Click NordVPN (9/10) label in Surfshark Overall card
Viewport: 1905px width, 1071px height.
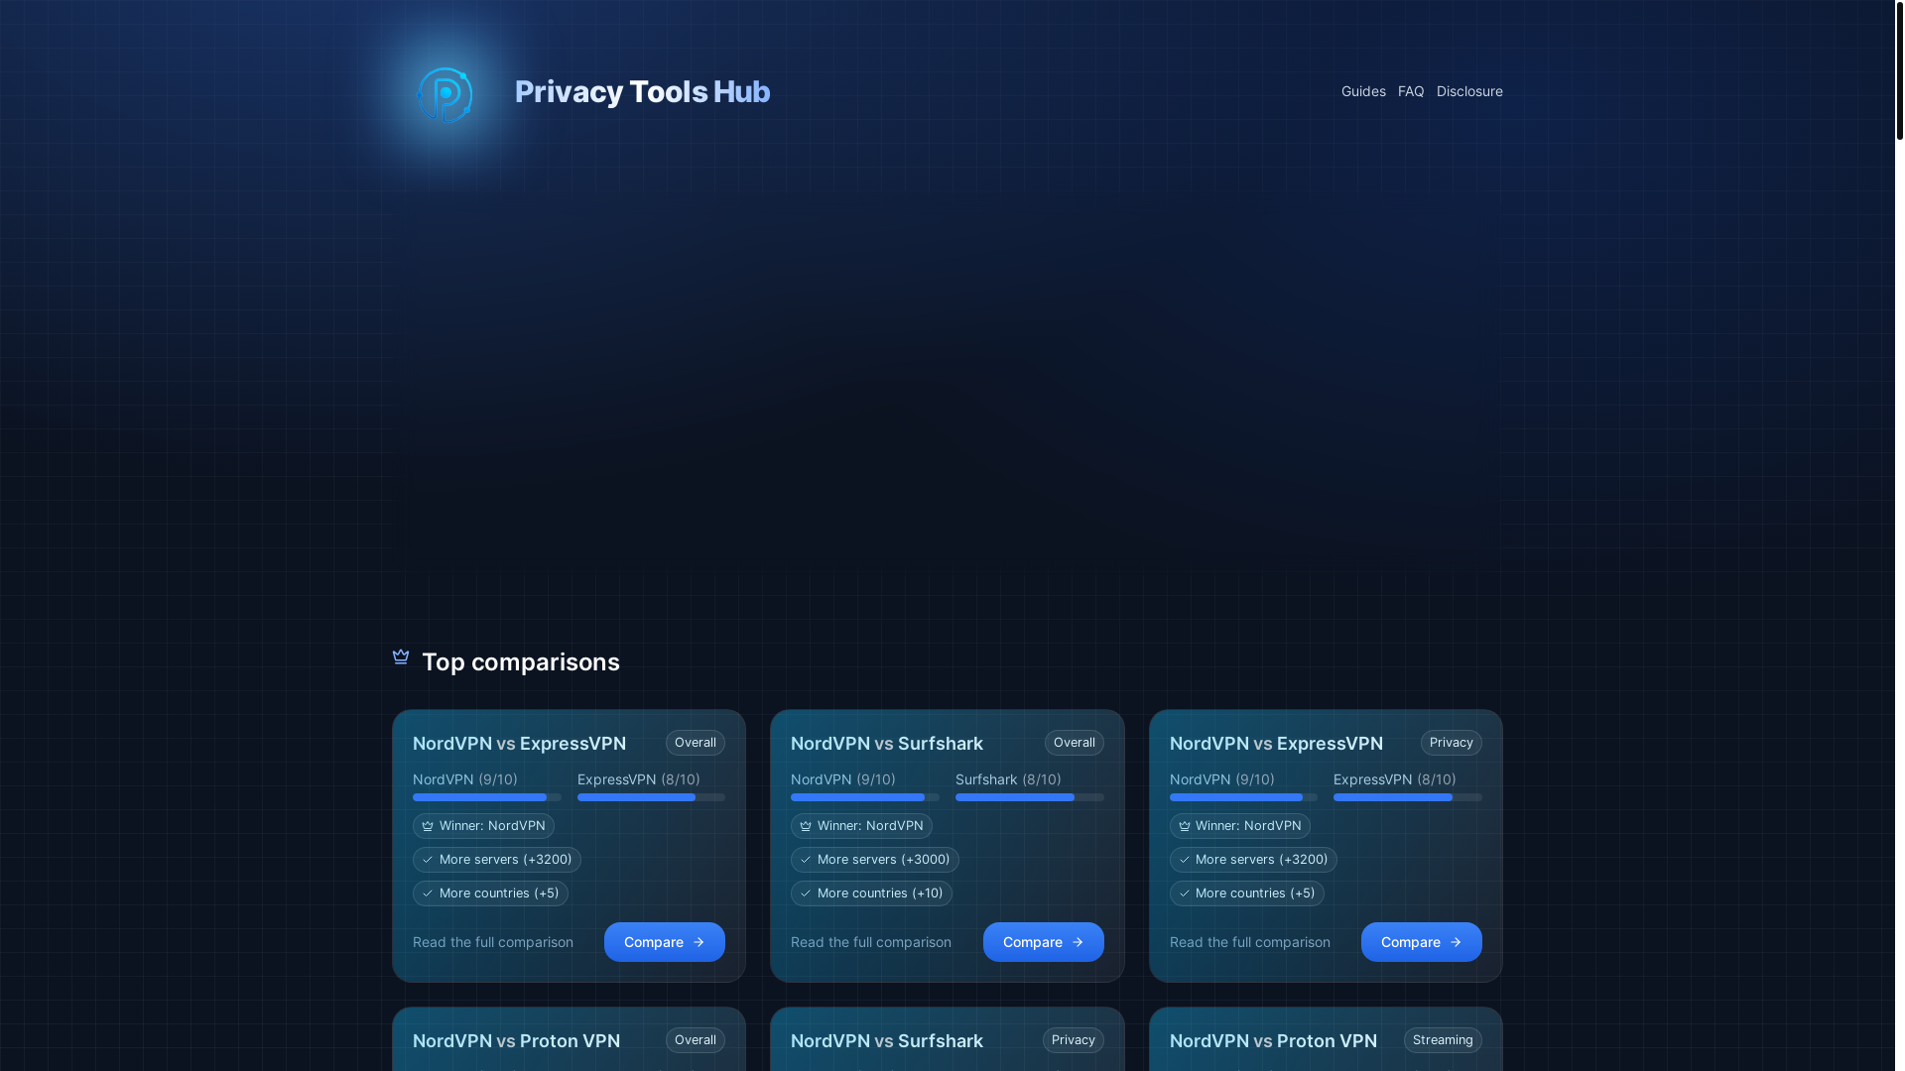(843, 779)
